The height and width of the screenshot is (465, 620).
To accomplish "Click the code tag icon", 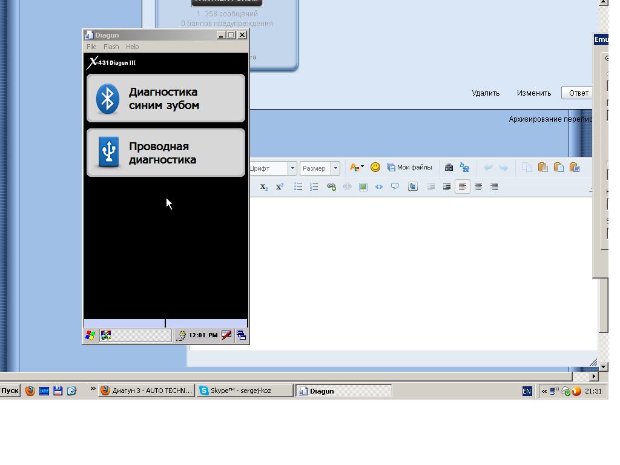I will [x=379, y=186].
